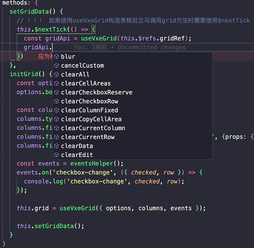
Task: Choose clearData from the completion popup
Action: pyautogui.click(x=132, y=146)
